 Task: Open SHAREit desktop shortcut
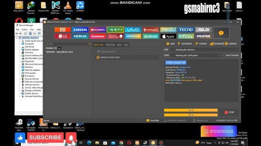80,6
